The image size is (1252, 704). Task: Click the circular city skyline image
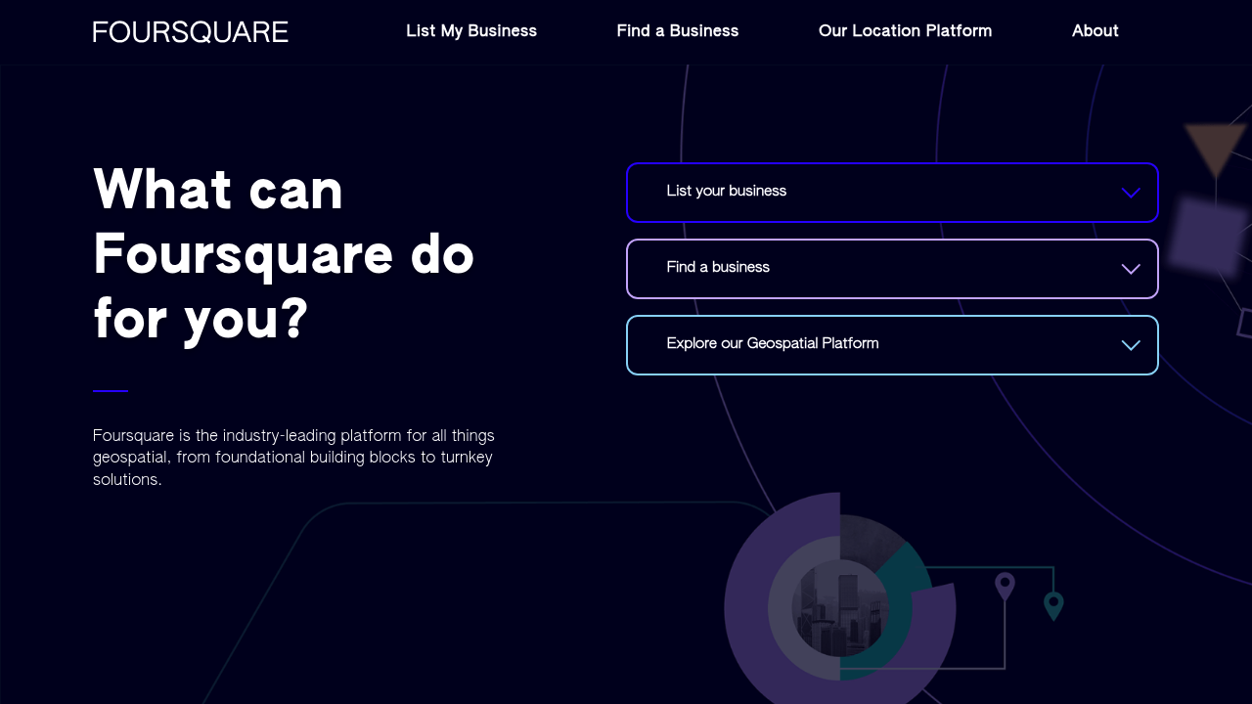pos(841,608)
